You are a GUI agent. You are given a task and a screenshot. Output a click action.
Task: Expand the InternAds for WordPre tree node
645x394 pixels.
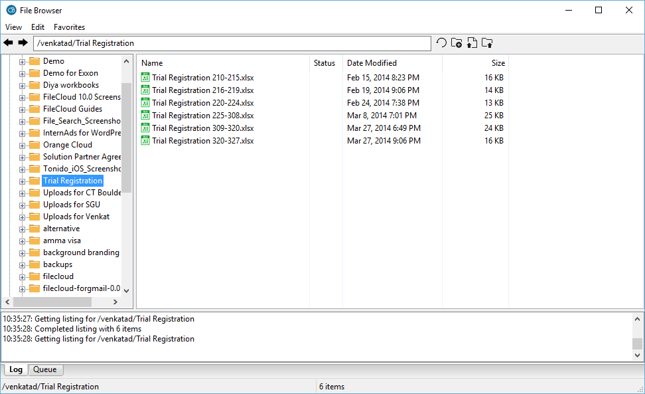pyautogui.click(x=22, y=134)
